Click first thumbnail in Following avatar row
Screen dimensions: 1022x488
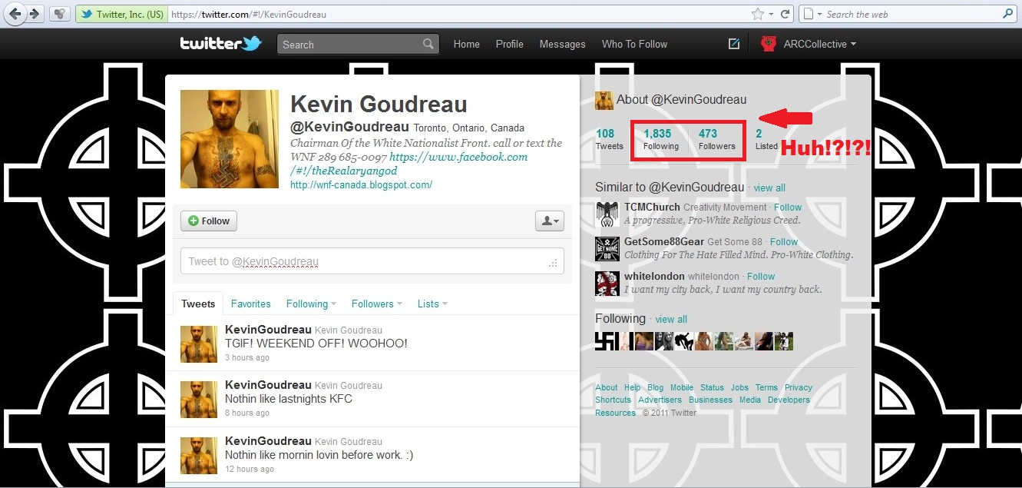coord(606,341)
